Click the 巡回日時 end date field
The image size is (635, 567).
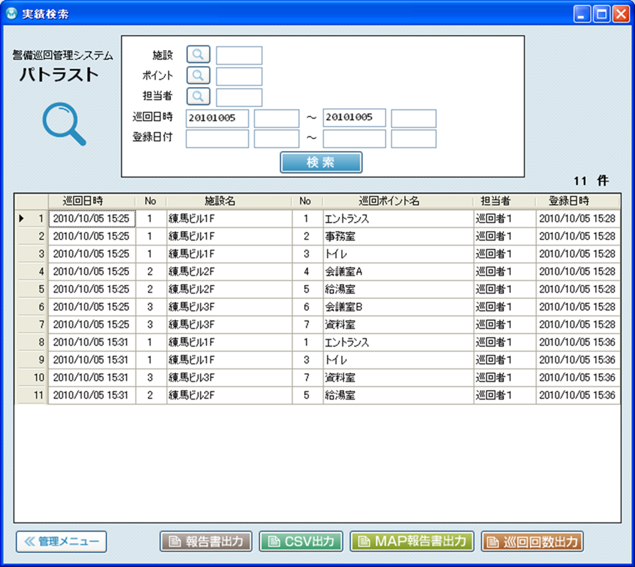pos(354,118)
